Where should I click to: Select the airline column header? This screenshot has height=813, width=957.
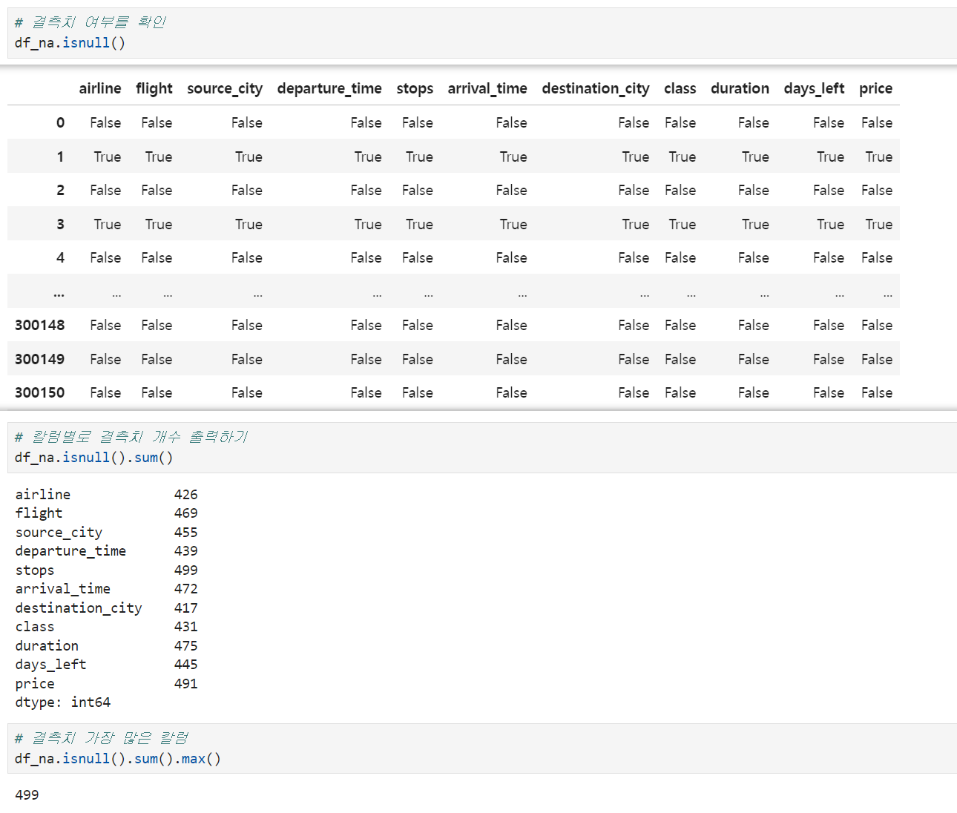click(100, 88)
